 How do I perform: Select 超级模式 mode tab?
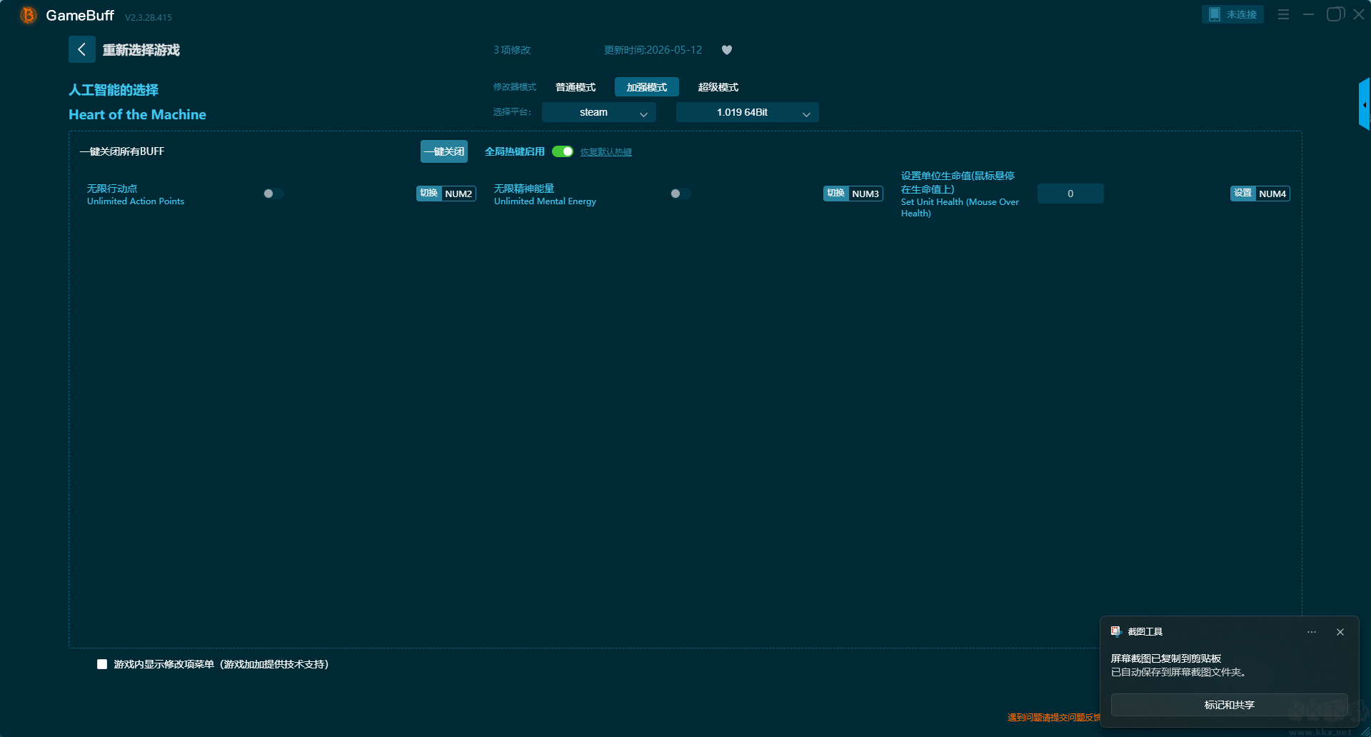click(x=718, y=87)
